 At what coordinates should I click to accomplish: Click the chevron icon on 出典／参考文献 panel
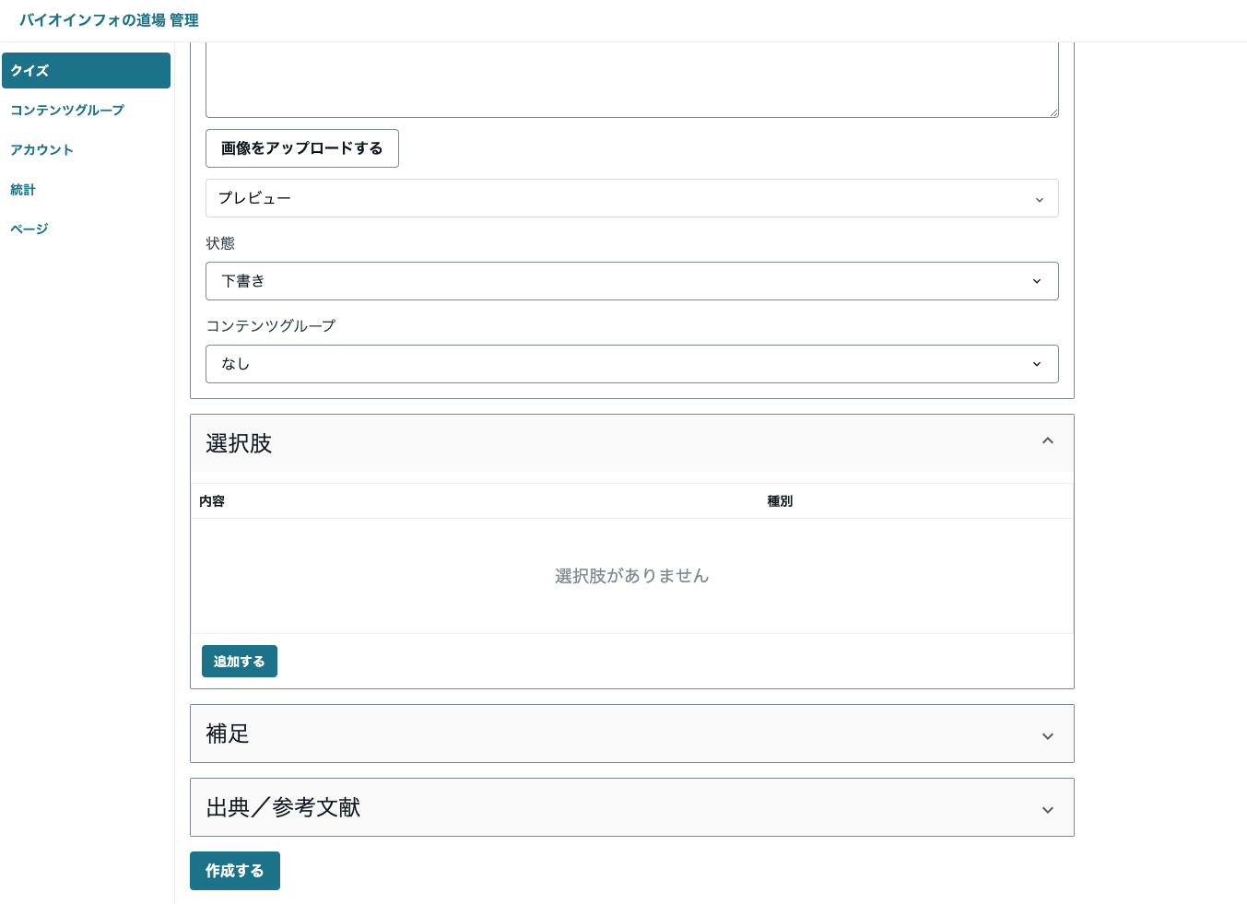[x=1047, y=810]
